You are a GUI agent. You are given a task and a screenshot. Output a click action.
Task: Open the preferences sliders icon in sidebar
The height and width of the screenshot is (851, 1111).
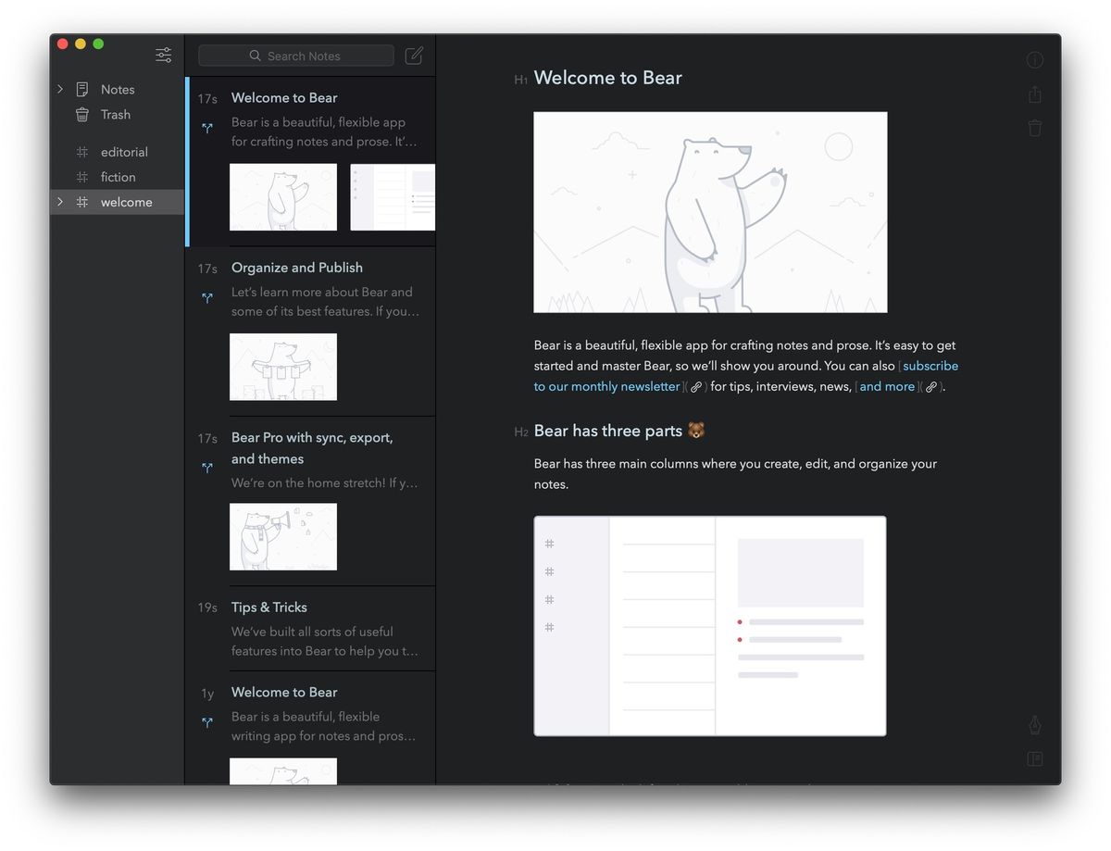tap(164, 55)
